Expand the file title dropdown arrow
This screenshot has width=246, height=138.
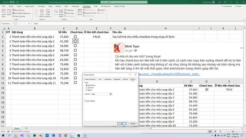coord(84,2)
